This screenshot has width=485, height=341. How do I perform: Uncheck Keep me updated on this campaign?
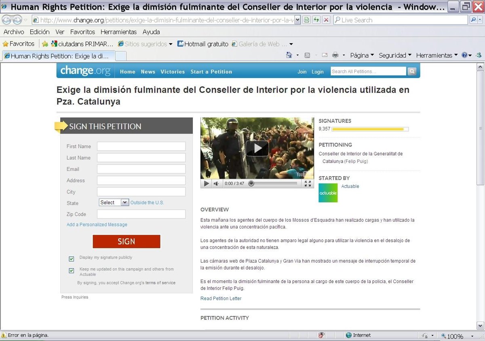point(72,271)
